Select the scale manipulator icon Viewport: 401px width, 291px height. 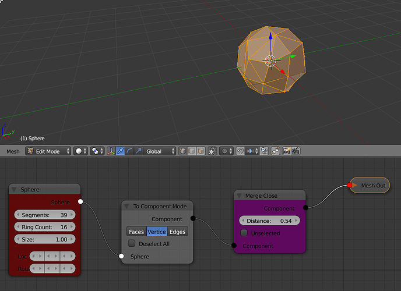click(x=138, y=151)
